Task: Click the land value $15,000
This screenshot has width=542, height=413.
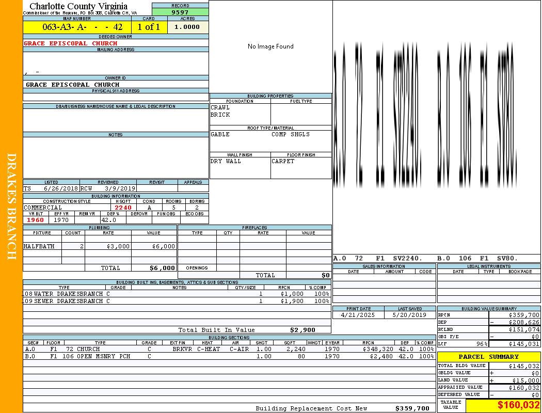Action: point(526,380)
